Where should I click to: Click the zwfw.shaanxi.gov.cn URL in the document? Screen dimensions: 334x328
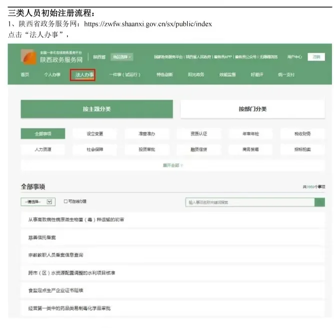(148, 24)
